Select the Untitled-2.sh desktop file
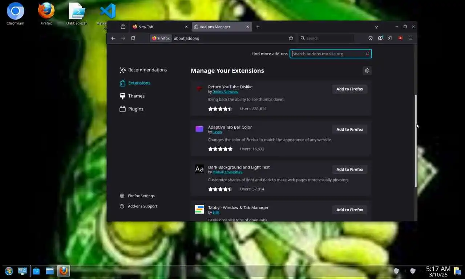Viewport: 465px width, 279px height. (x=77, y=14)
